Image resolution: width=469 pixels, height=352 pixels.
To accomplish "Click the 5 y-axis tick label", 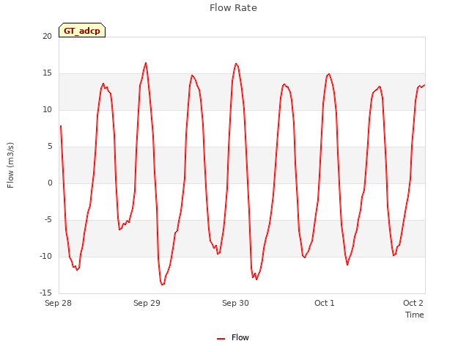I will [x=50, y=147].
